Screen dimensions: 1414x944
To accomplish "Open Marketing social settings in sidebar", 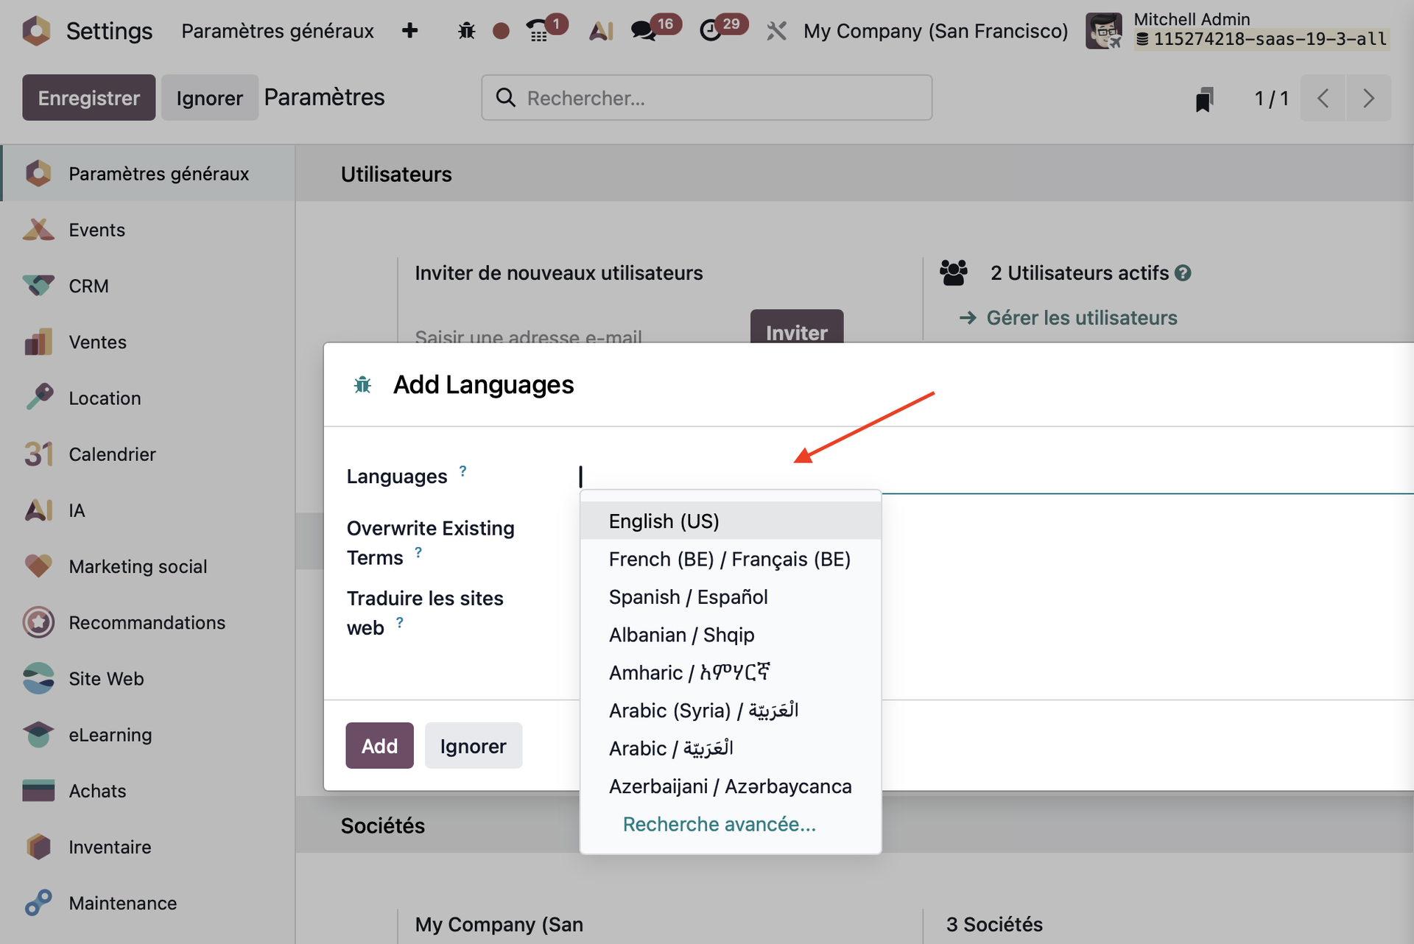I will (147, 566).
